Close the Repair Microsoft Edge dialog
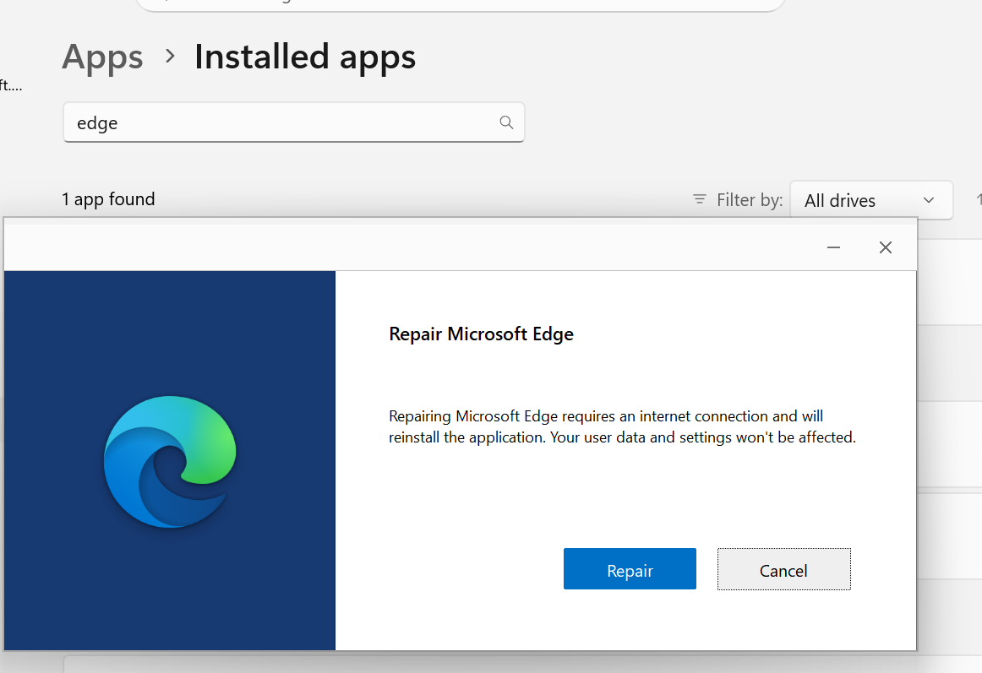 885,248
